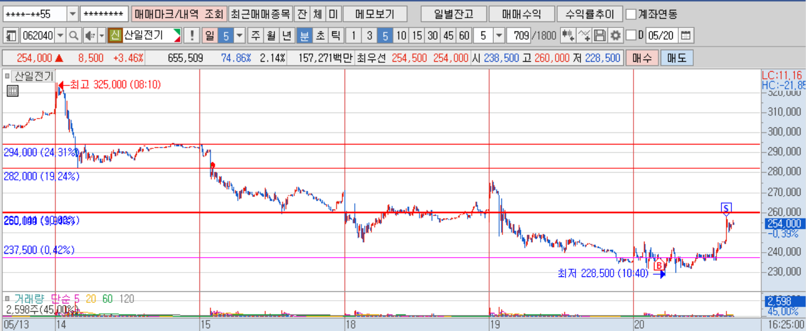Click the candle count field showing 709
The width and height of the screenshot is (806, 331).
pyautogui.click(x=517, y=36)
